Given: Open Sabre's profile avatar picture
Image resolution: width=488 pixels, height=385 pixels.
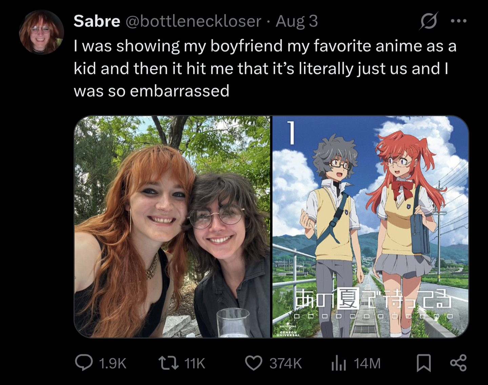Looking at the screenshot, I should [41, 32].
